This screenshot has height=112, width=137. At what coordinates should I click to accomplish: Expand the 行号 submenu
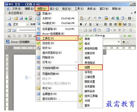[57, 62]
